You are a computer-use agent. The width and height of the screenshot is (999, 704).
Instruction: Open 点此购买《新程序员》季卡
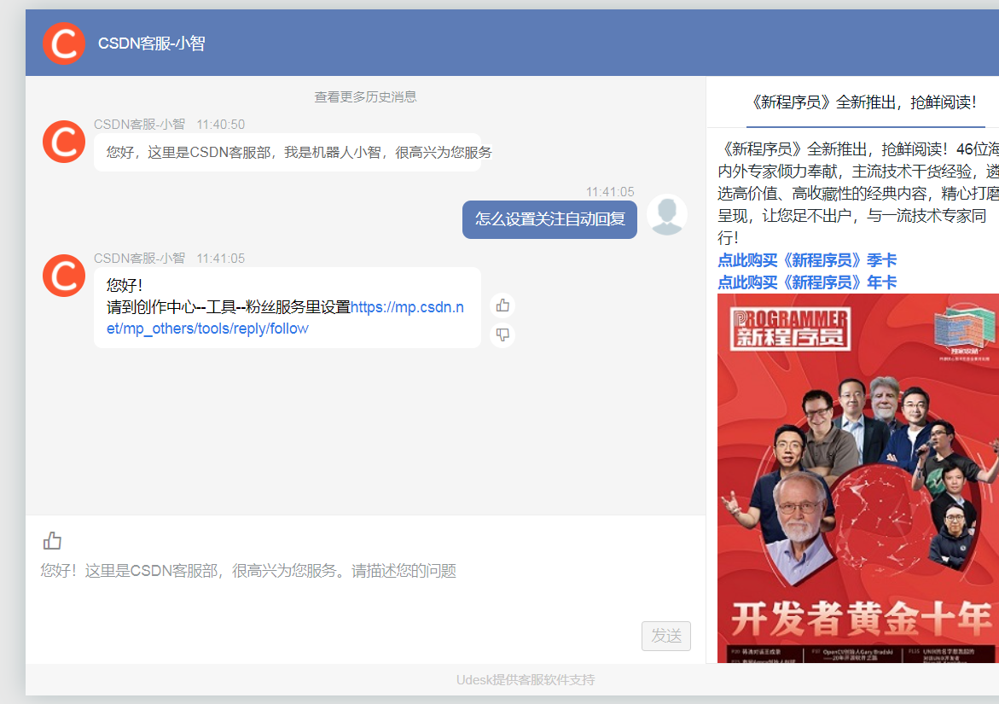[807, 261]
